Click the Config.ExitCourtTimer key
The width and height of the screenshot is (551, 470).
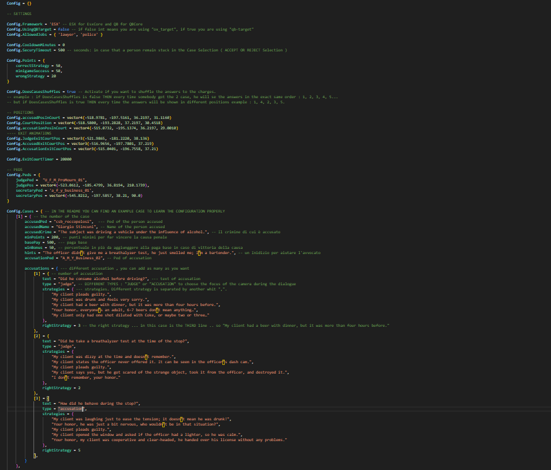(x=30, y=159)
